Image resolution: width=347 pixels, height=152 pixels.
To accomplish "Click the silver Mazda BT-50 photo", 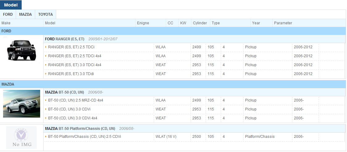I will point(22,104).
